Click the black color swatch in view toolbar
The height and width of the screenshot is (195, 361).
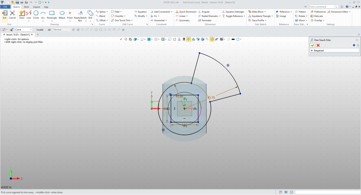coord(233,39)
